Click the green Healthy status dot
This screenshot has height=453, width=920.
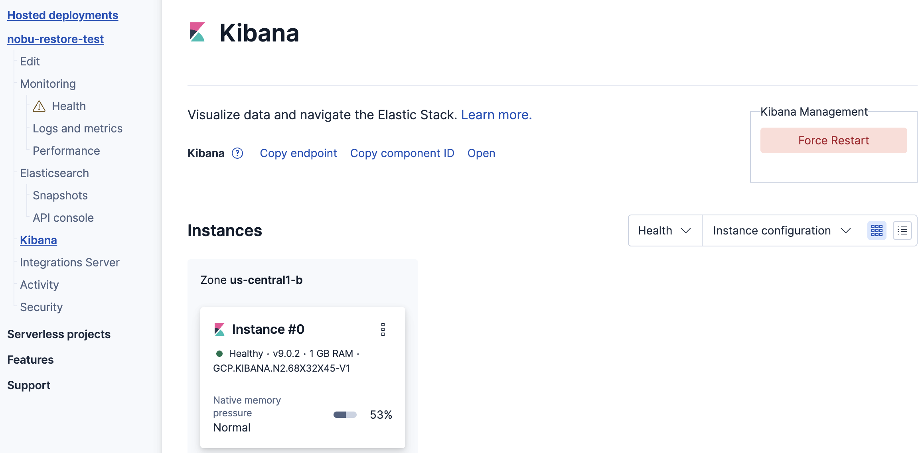pos(219,354)
